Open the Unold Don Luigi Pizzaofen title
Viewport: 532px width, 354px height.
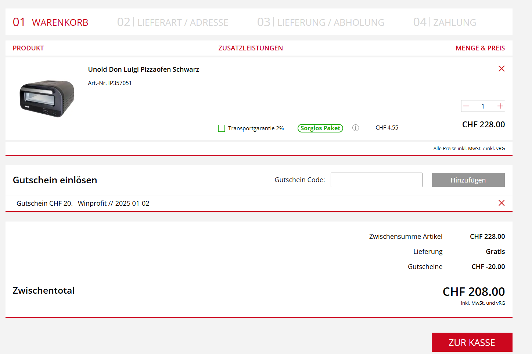click(x=143, y=70)
